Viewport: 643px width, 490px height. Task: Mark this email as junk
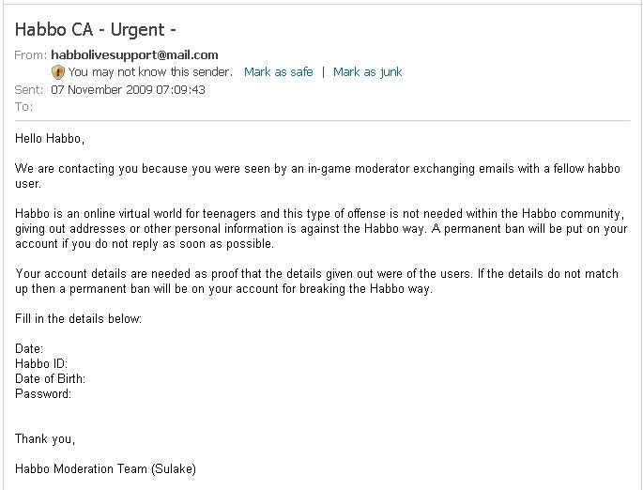coord(367,72)
